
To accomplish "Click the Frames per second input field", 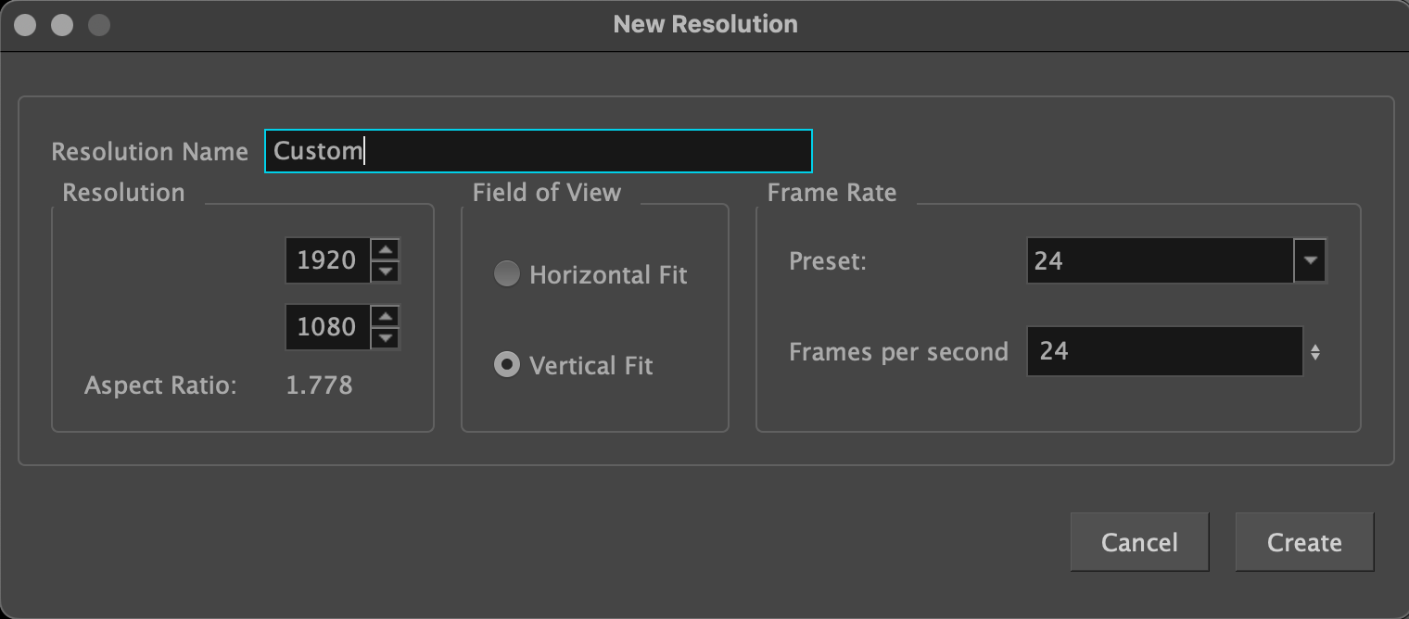I will point(1164,351).
